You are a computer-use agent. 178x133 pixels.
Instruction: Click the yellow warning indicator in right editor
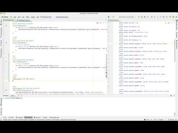coord(165,23)
